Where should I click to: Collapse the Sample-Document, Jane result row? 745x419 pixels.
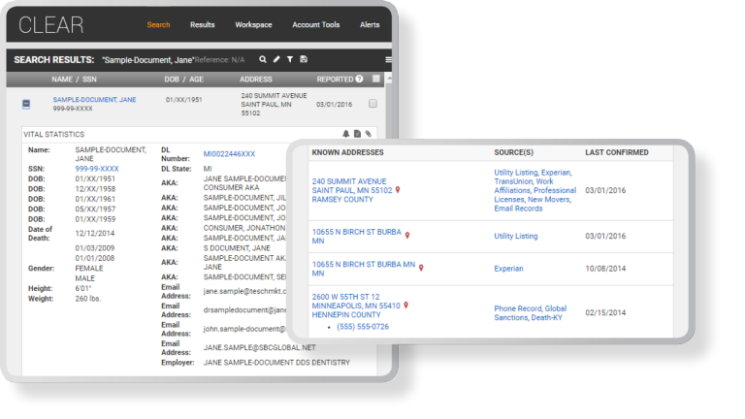(x=27, y=104)
